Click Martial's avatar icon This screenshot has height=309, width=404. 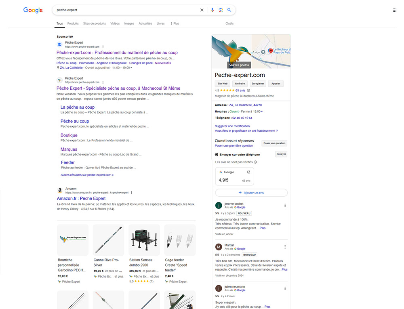click(219, 247)
